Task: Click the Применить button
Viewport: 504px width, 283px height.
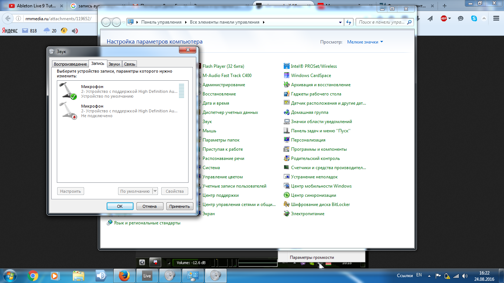Action: (x=180, y=206)
